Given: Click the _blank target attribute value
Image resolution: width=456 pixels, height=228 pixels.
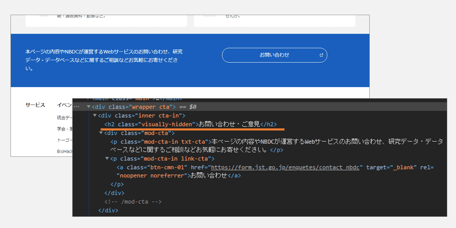Looking at the screenshot, I should 404,167.
